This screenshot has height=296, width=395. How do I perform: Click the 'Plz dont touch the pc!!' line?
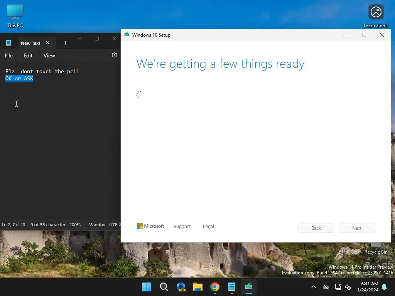42,71
